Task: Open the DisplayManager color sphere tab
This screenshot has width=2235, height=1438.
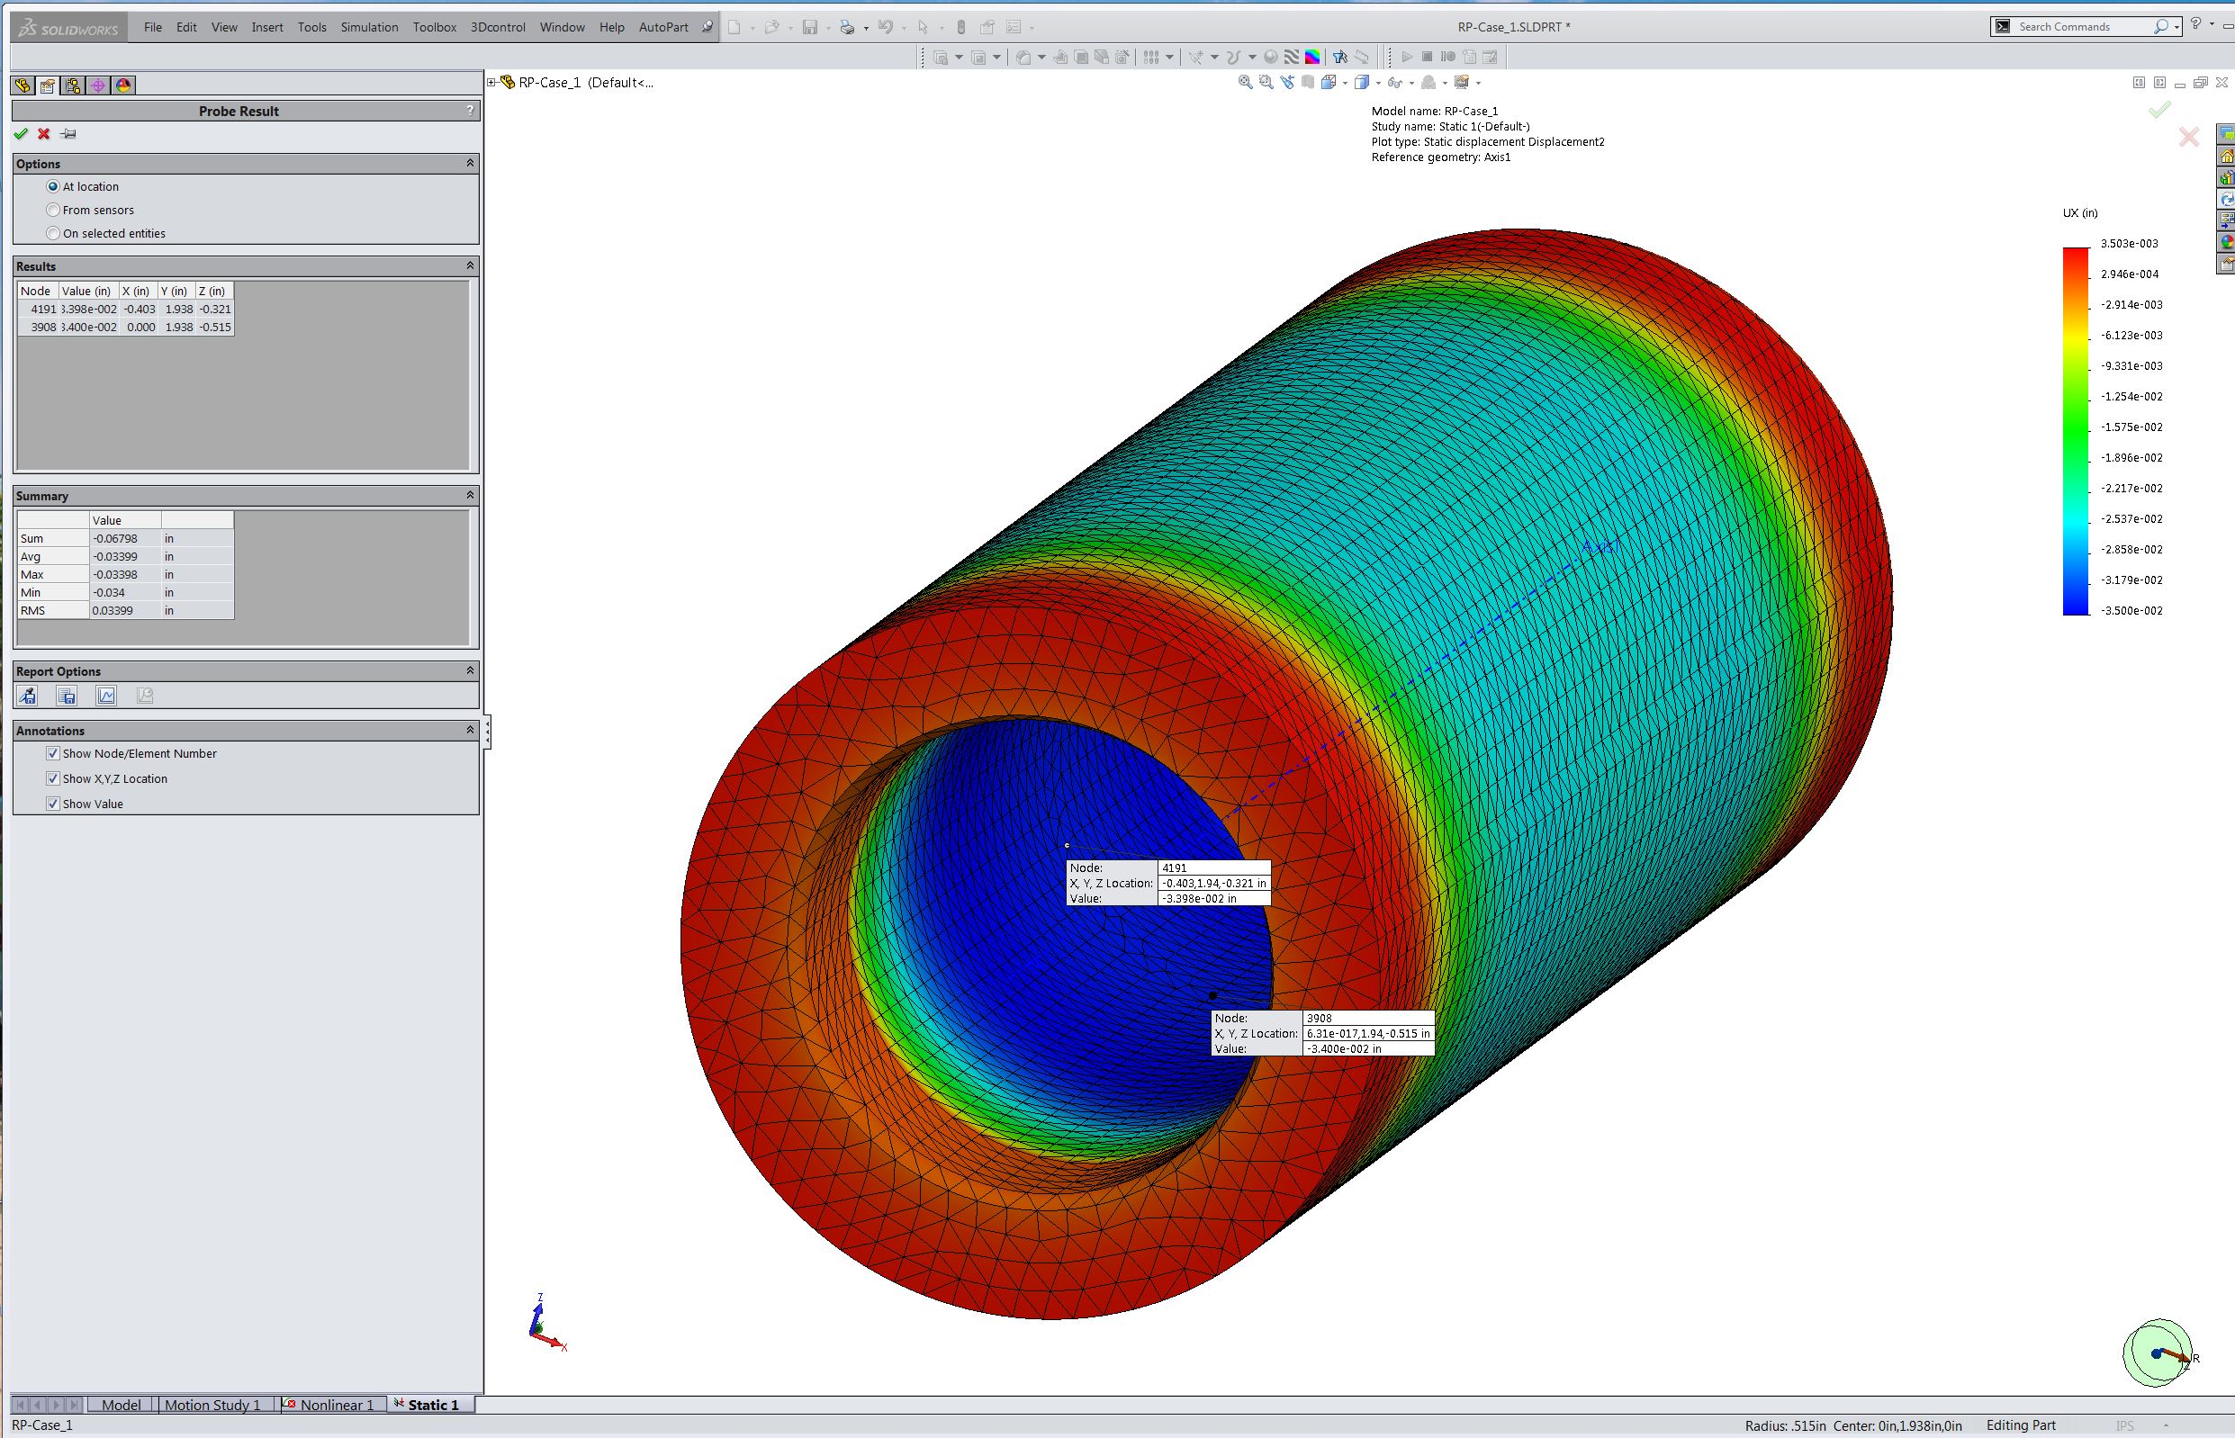Action: [123, 85]
